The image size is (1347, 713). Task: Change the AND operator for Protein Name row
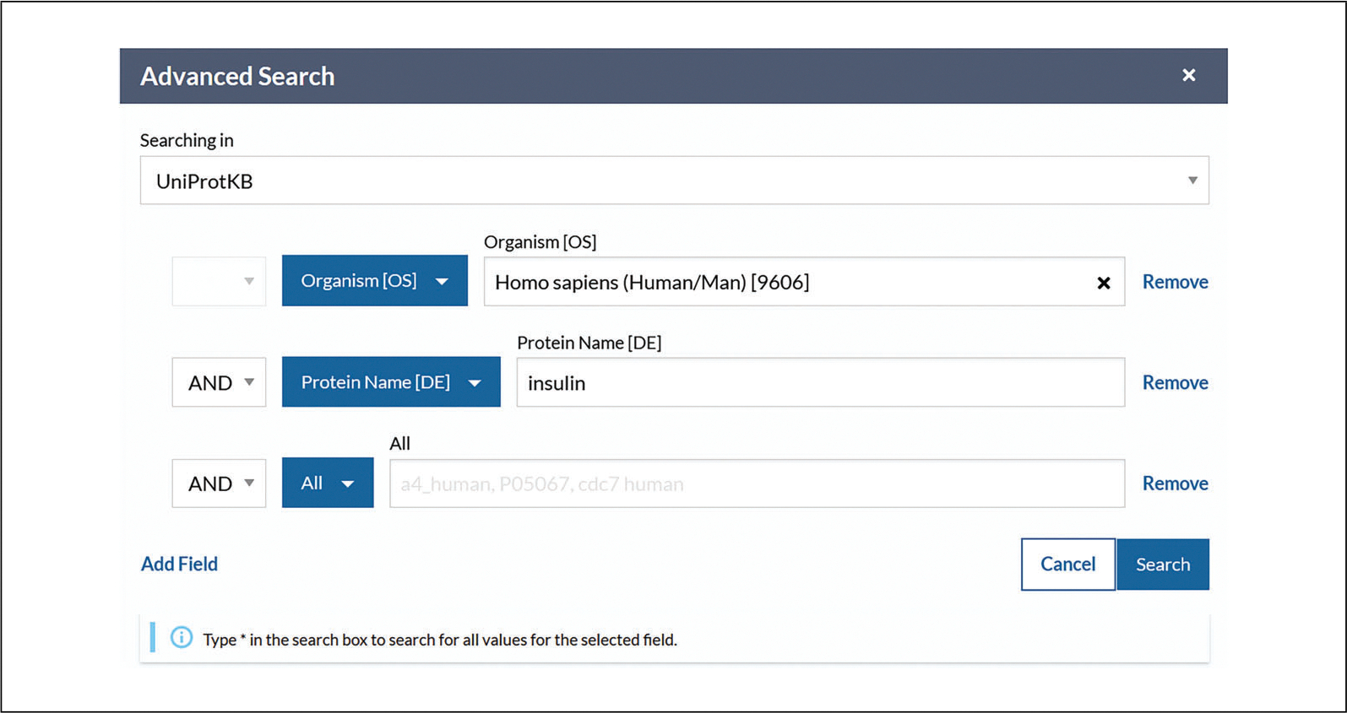[219, 382]
